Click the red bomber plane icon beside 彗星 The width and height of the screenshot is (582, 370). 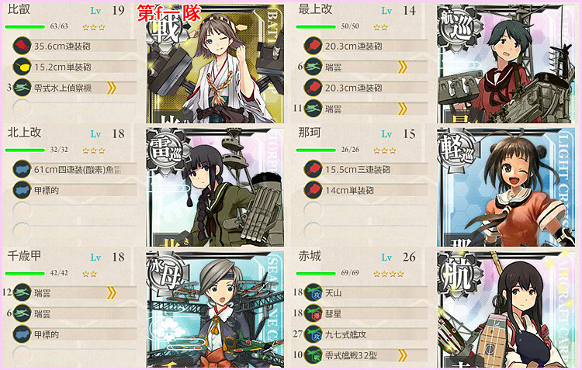pyautogui.click(x=313, y=313)
